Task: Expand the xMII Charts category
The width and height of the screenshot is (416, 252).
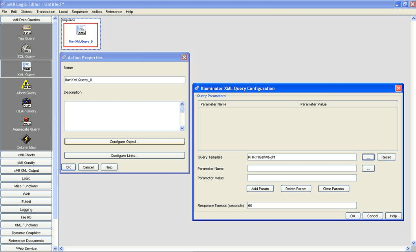Action: (x=26, y=155)
